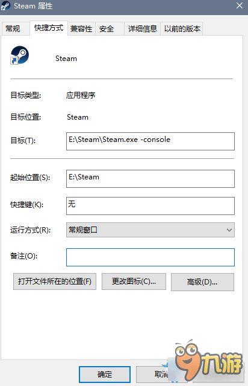This screenshot has width=248, height=386.
Task: Open the 常规窗口 combo box
Action: (x=150, y=230)
